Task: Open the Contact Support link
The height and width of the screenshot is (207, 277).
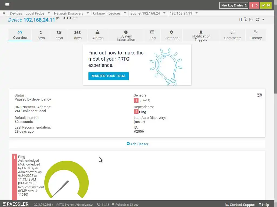Action: pos(240,205)
